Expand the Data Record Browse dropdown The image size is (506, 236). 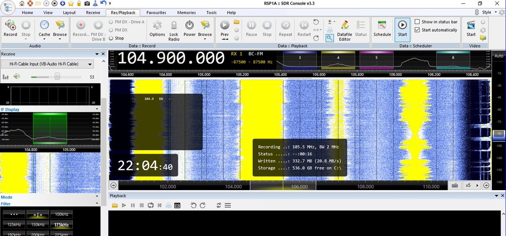coord(205,39)
